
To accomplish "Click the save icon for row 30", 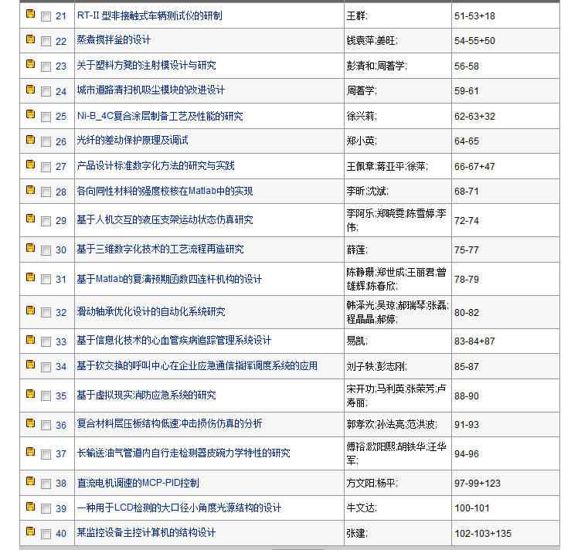I will 31,248.
